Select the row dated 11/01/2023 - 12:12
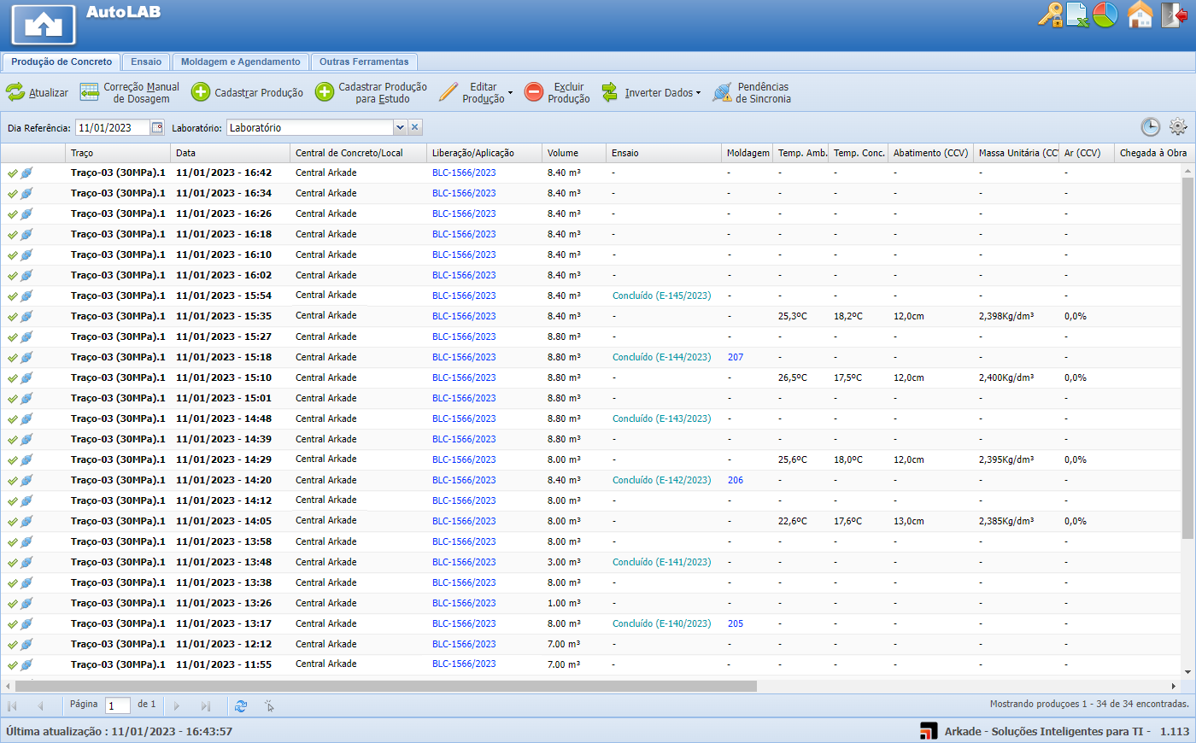The height and width of the screenshot is (743, 1196). (x=591, y=644)
